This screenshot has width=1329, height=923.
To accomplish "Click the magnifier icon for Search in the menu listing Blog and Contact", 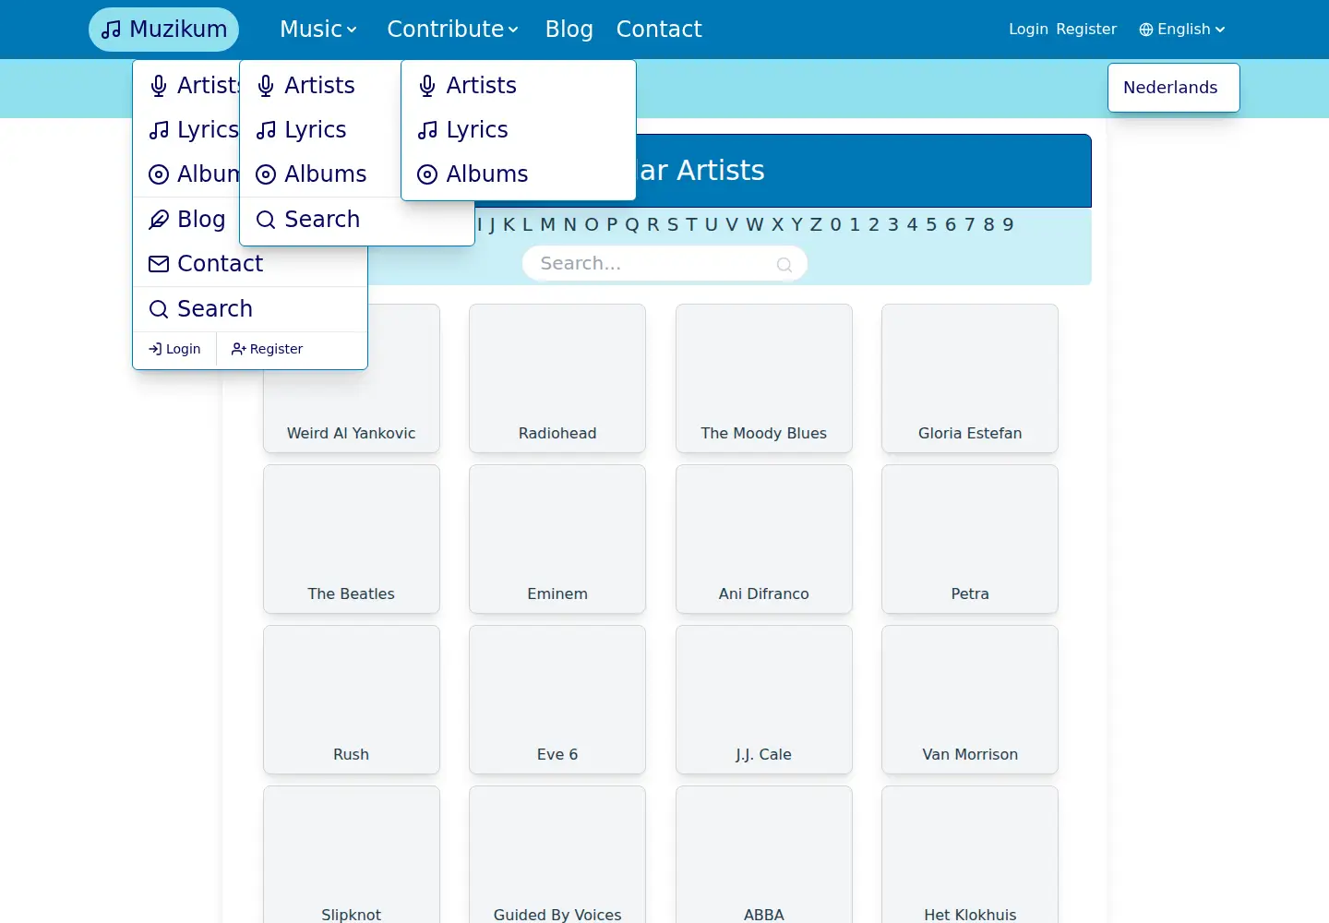I will pos(159,309).
